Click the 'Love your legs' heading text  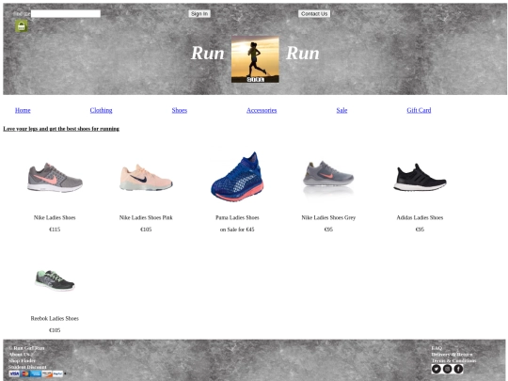61,129
